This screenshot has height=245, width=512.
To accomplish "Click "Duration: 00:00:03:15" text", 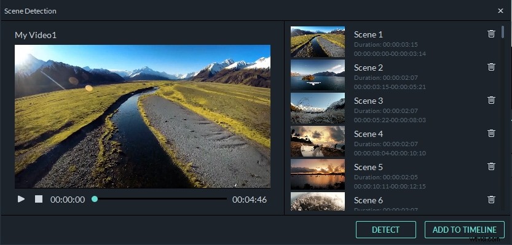I will pos(385,44).
